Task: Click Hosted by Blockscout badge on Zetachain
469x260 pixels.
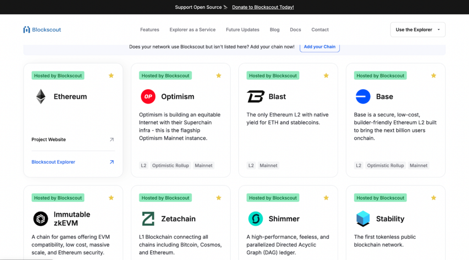Action: click(x=165, y=198)
